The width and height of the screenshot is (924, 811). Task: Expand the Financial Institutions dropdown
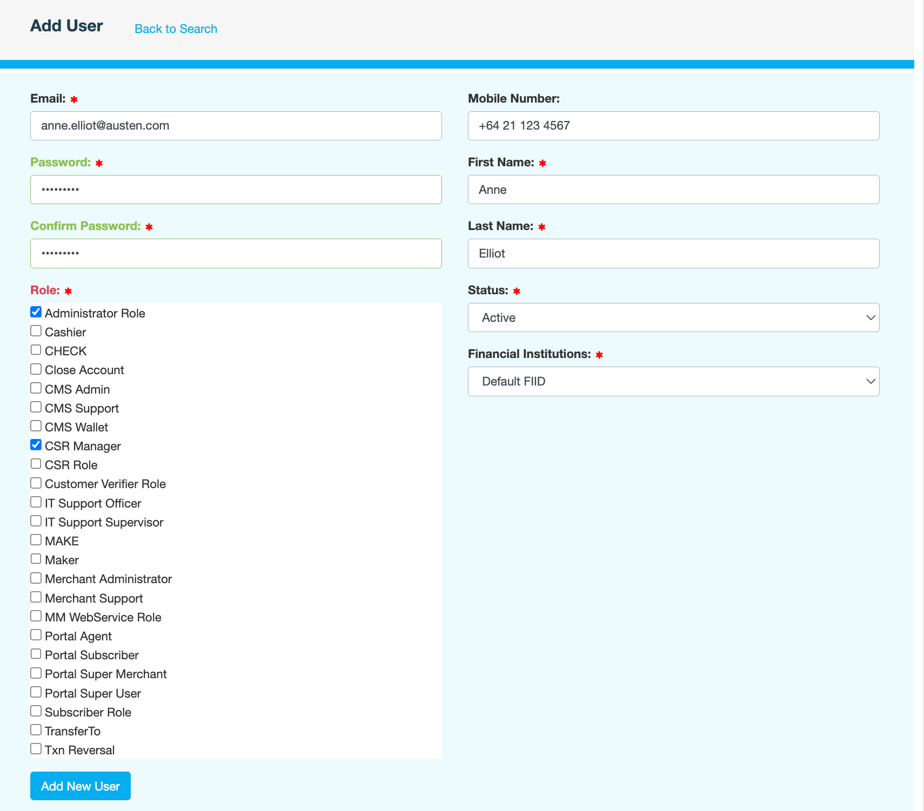click(x=673, y=381)
